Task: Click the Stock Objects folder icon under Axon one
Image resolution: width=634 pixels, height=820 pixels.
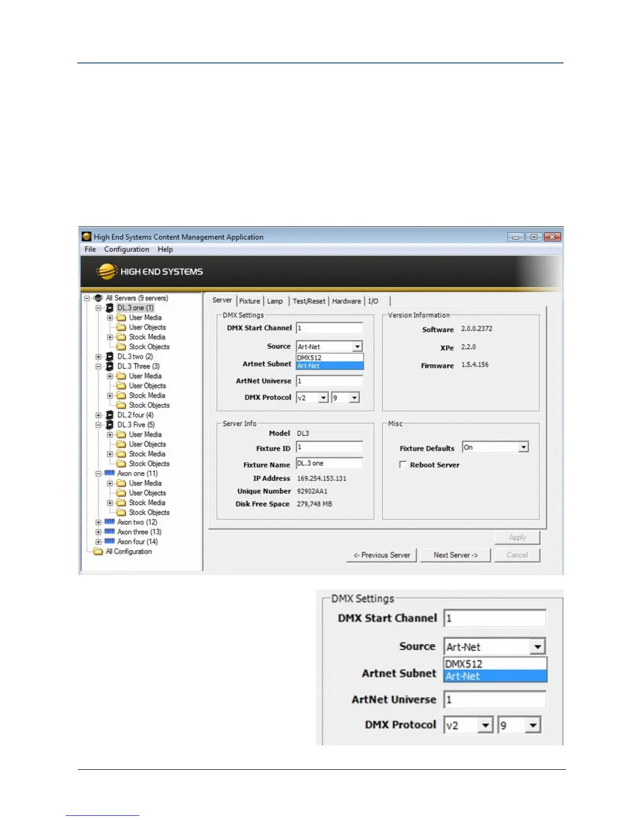Action: coord(121,512)
